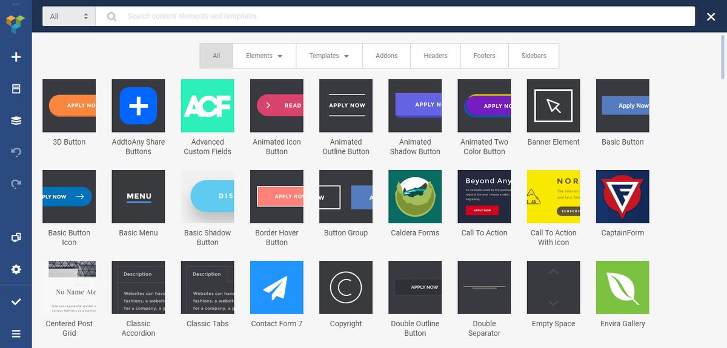The image size is (727, 348).
Task: Switch to the Addons tab
Action: point(387,56)
